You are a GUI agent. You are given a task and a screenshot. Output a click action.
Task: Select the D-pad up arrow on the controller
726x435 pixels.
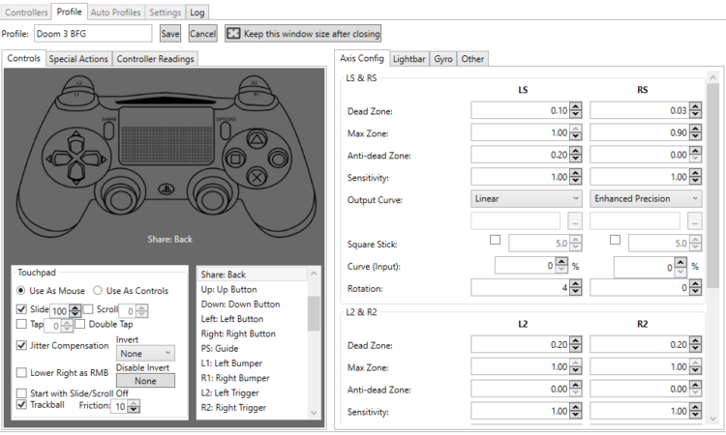(76, 141)
